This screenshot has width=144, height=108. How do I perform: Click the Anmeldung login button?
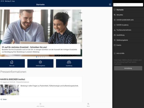tap(128, 68)
